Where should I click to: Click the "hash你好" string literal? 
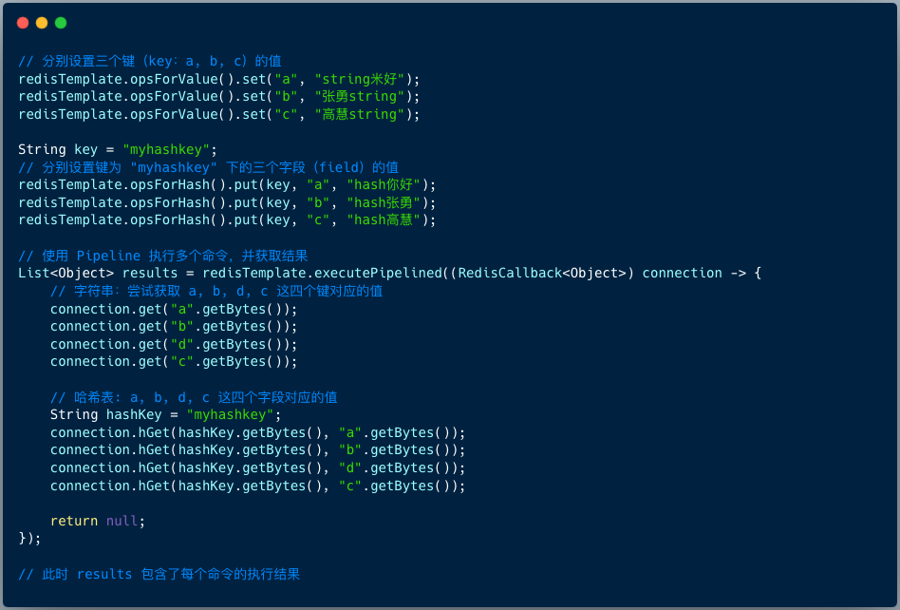[x=384, y=185]
